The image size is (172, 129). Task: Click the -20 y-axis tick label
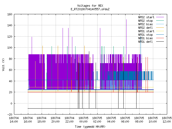(x=10, y=114)
